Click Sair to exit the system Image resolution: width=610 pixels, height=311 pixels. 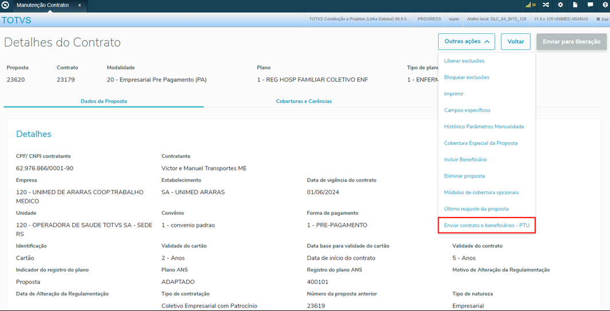(x=602, y=19)
